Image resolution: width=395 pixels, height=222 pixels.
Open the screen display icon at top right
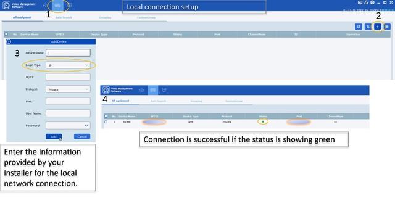click(x=360, y=2)
